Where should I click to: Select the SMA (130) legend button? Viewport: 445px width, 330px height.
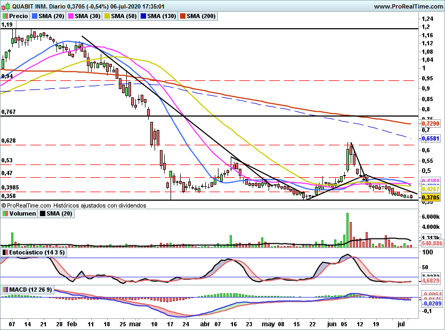tap(158, 16)
